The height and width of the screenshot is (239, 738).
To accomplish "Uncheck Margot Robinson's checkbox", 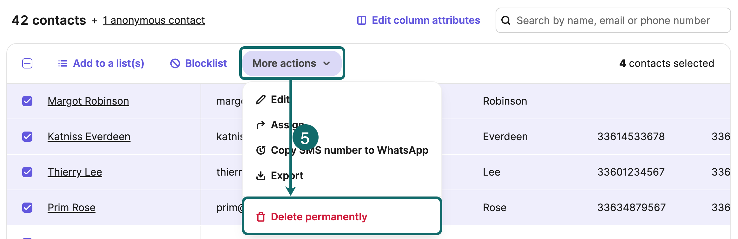I will click(x=27, y=101).
